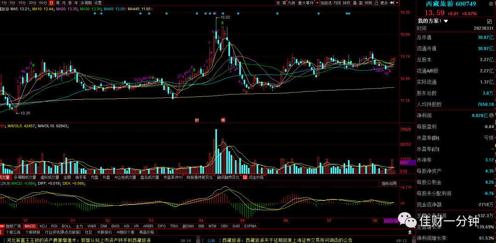This screenshot has height=243, width=496.
Task: Switch to 陆股通持股变化 tab
Action: pos(200,177)
